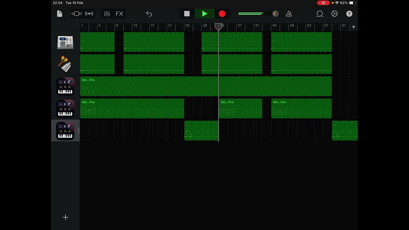Select drum machine region starting at bar 45
Screen dimensions: 409x230
pos(301,42)
